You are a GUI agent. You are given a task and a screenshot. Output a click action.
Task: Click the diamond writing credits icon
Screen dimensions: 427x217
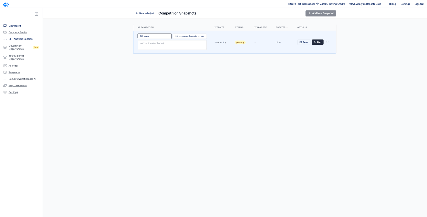(318, 4)
